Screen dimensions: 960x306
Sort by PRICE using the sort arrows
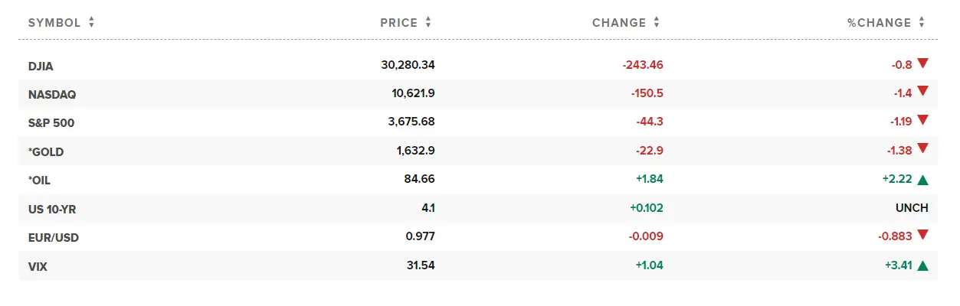tap(428, 22)
